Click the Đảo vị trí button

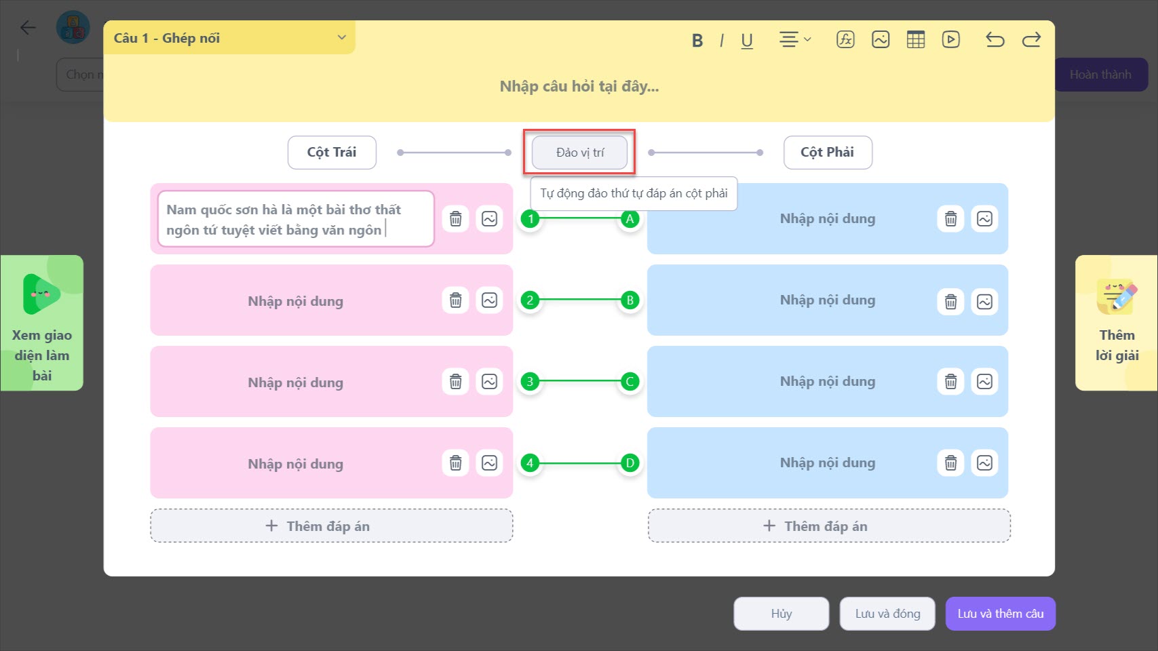coord(579,153)
